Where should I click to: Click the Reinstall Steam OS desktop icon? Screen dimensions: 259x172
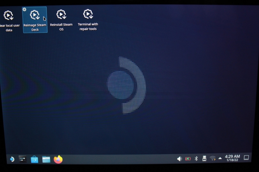point(61,15)
